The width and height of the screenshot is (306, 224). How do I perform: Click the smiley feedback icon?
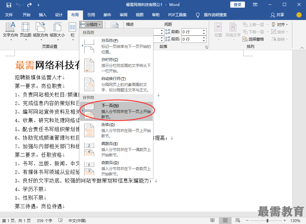coord(299,15)
